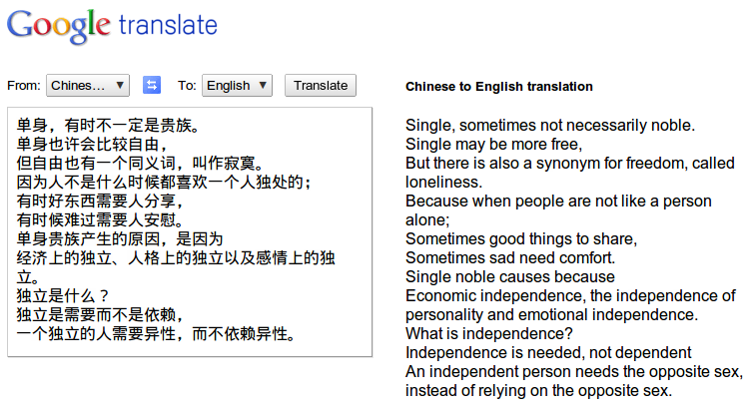The height and width of the screenshot is (410, 748).
Task: Place cursor in last line 一个独立的人需要异性
Action: pyautogui.click(x=156, y=334)
